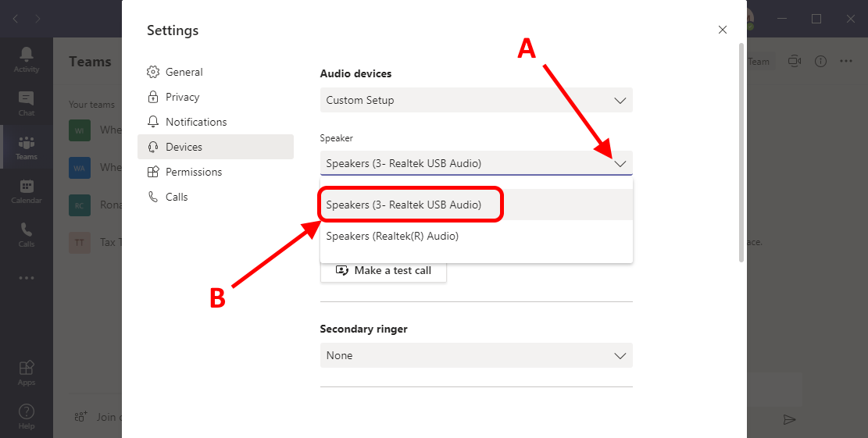Screen dimensions: 868x438
Task: Open Chat in the left sidebar
Action: tap(26, 103)
